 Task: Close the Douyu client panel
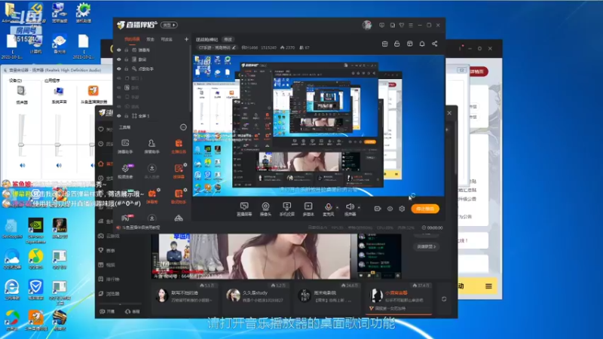[449, 113]
